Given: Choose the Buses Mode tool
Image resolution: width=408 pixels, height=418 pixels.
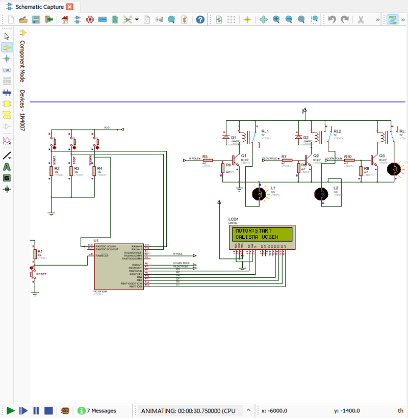Looking at the screenshot, I should tap(7, 93).
